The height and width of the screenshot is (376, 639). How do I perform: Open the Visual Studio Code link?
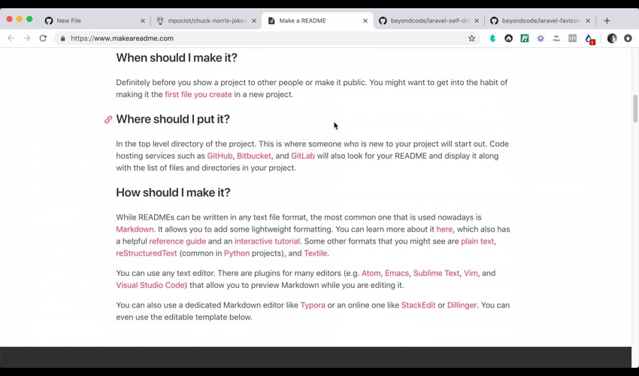(x=150, y=285)
